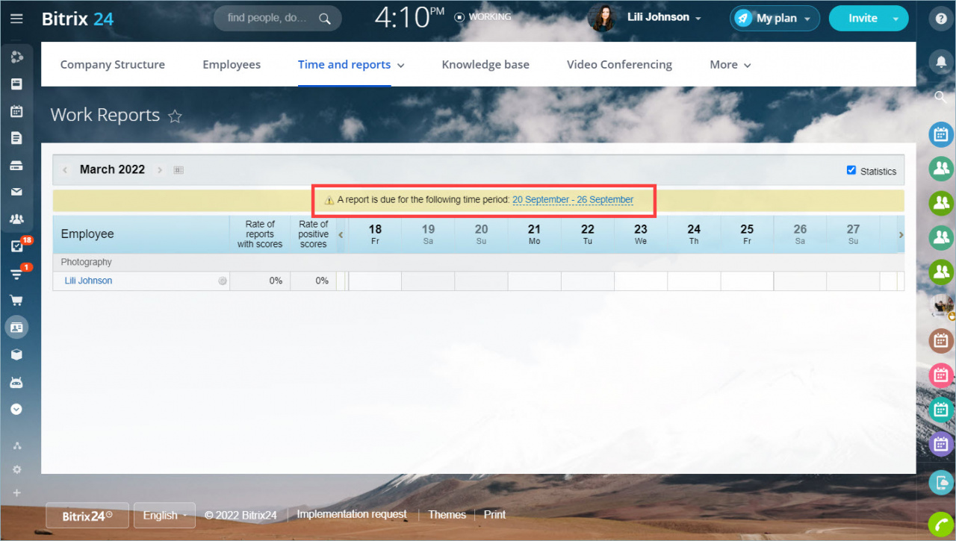Click the 4:10 PM clock

[409, 18]
